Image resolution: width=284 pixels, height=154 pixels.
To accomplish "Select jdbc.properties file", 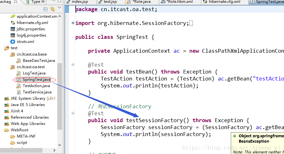I will tap(28, 29).
